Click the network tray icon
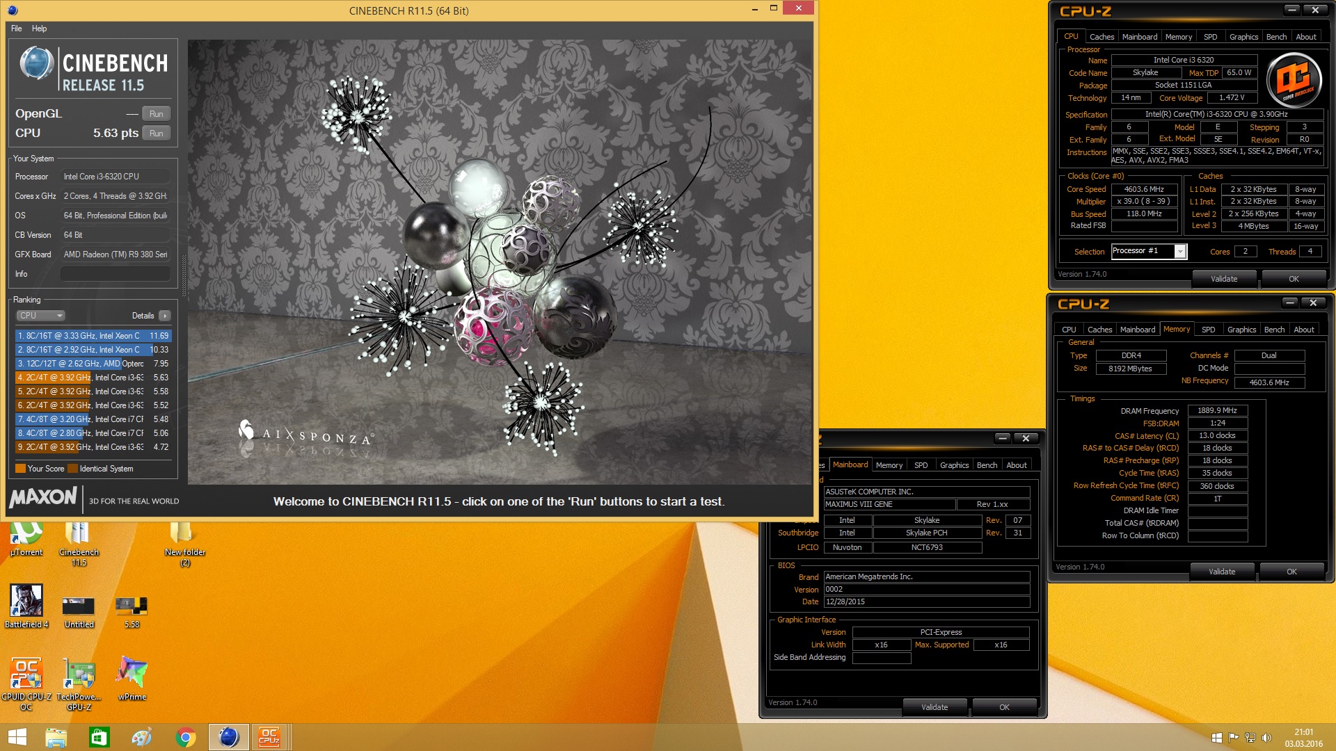 pos(1250,738)
